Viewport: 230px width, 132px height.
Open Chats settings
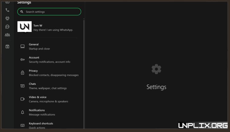[49, 86]
